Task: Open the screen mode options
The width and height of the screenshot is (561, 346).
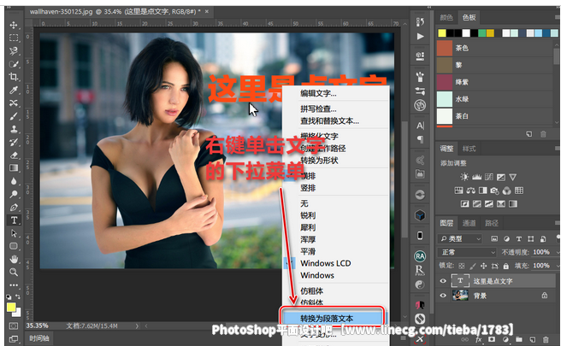Action: coord(14,338)
